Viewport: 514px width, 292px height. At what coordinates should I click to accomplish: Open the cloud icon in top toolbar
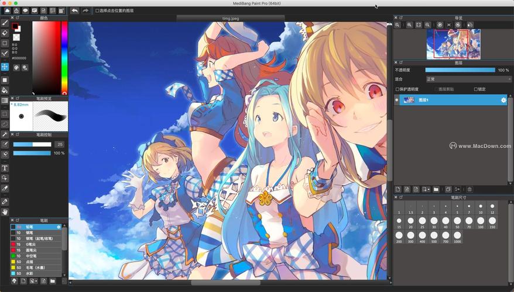click(7, 11)
